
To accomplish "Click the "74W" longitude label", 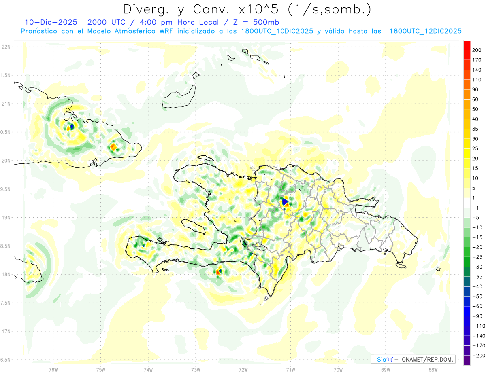I will coord(148,369).
